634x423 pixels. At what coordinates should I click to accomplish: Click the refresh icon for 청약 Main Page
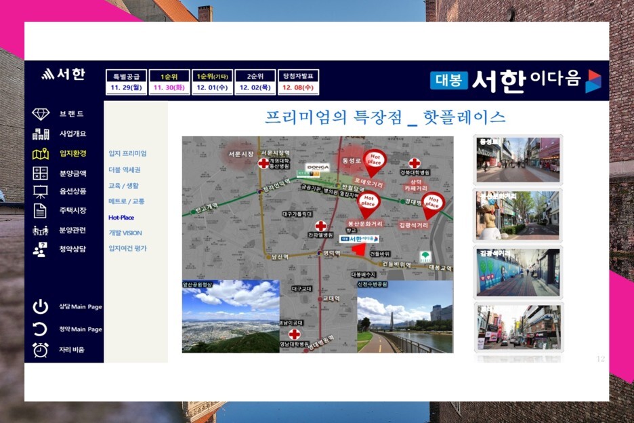pyautogui.click(x=40, y=329)
